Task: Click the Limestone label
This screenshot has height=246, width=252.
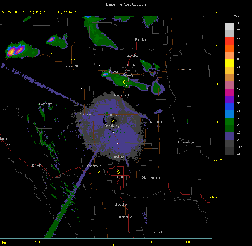Action: [x=45, y=104]
